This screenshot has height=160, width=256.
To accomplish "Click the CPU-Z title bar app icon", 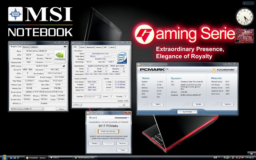I will (x=73, y=43).
